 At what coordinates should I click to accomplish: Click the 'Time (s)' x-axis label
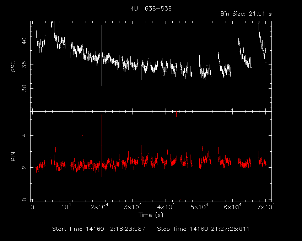[151, 215]
